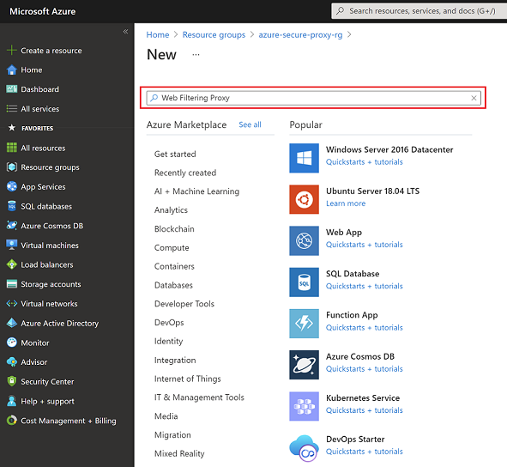Click the SQL Database tile icon

click(304, 282)
